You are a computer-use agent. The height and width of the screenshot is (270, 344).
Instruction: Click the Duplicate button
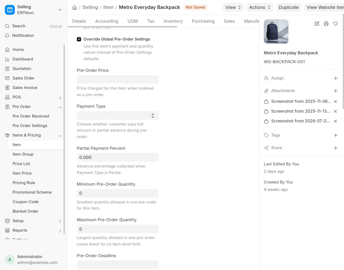[289, 7]
